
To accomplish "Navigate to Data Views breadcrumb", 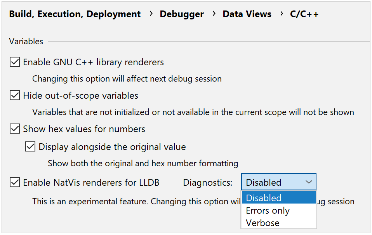I will coord(247,14).
